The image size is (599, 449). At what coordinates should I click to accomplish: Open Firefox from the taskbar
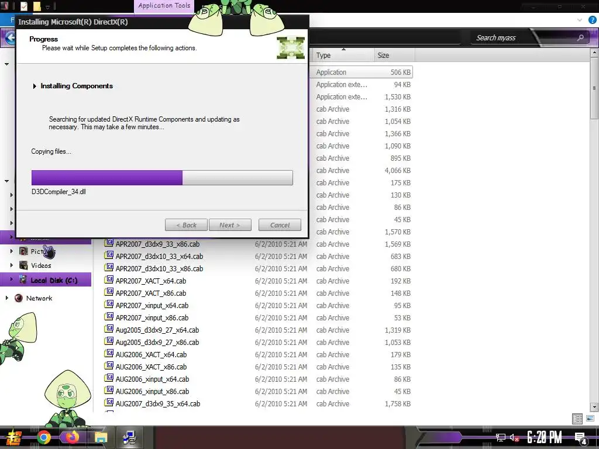pyautogui.click(x=71, y=437)
